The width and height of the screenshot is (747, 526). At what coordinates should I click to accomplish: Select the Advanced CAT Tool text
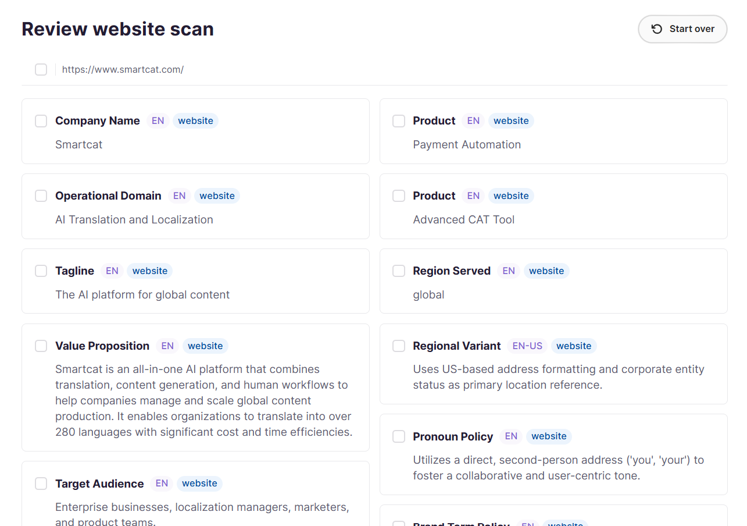(464, 219)
